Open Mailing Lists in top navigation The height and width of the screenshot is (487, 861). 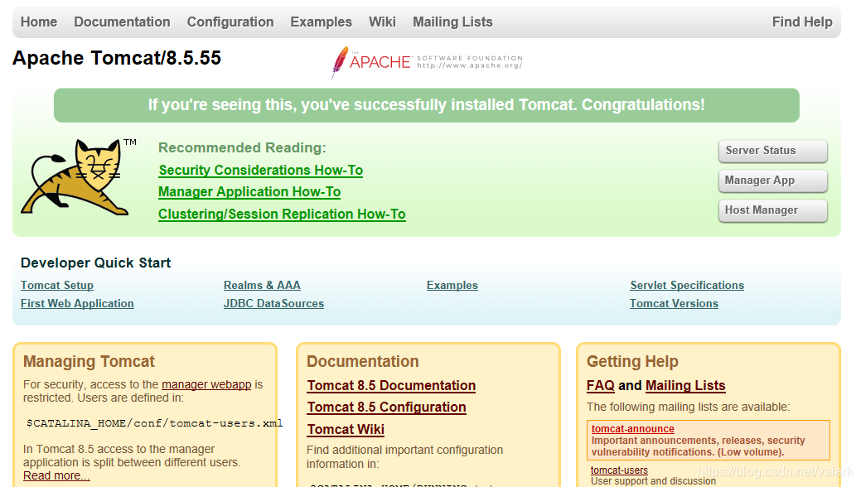tap(452, 22)
